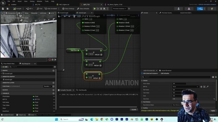Viewport: 218px width, 122px height.
Task: Click the grey stop square in toolbar
Action: point(101,8)
